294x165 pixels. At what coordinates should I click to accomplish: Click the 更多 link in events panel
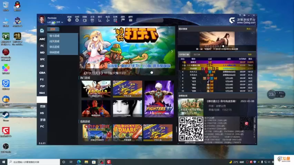pyautogui.click(x=249, y=29)
